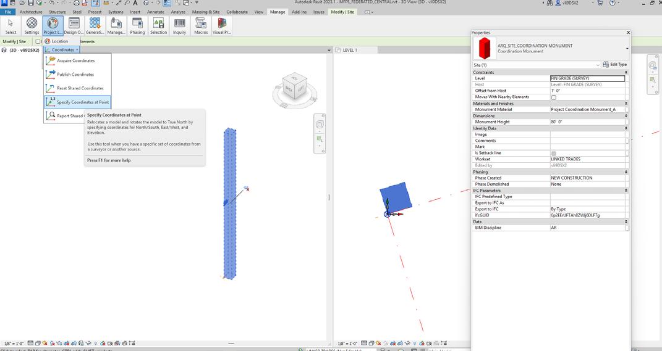Click the shopping cart icon in title bar
The width and height of the screenshot is (662, 351).
pyautogui.click(x=600, y=3)
